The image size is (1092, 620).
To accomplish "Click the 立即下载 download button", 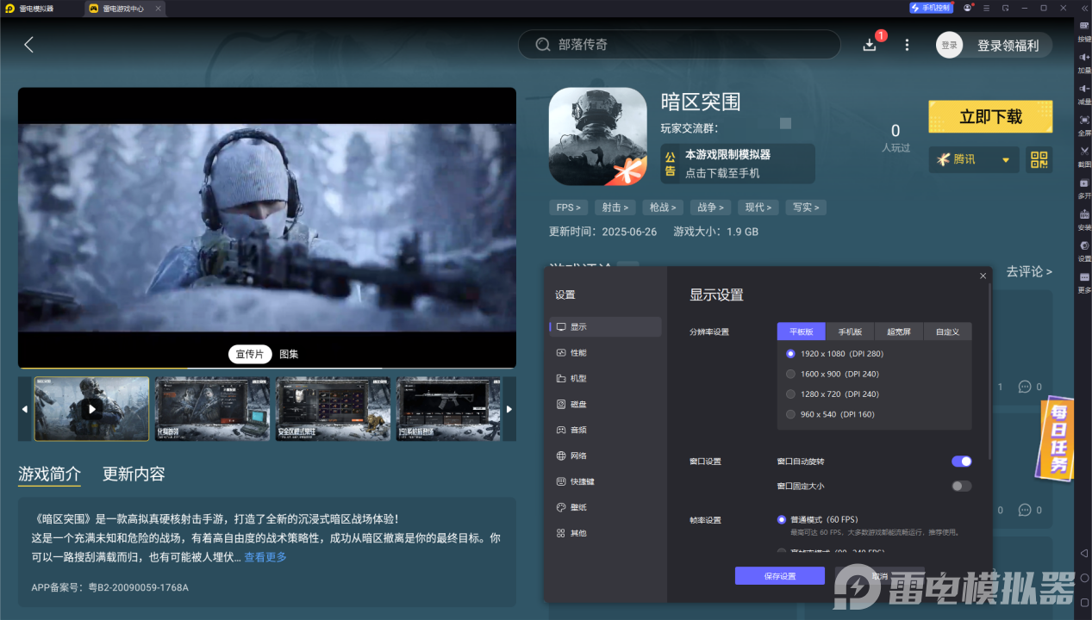I will [x=989, y=116].
